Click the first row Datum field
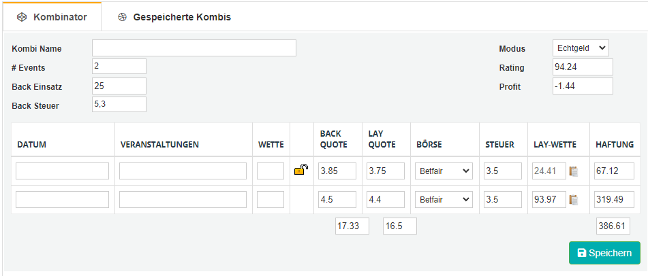This screenshot has height=276, width=648. point(63,171)
